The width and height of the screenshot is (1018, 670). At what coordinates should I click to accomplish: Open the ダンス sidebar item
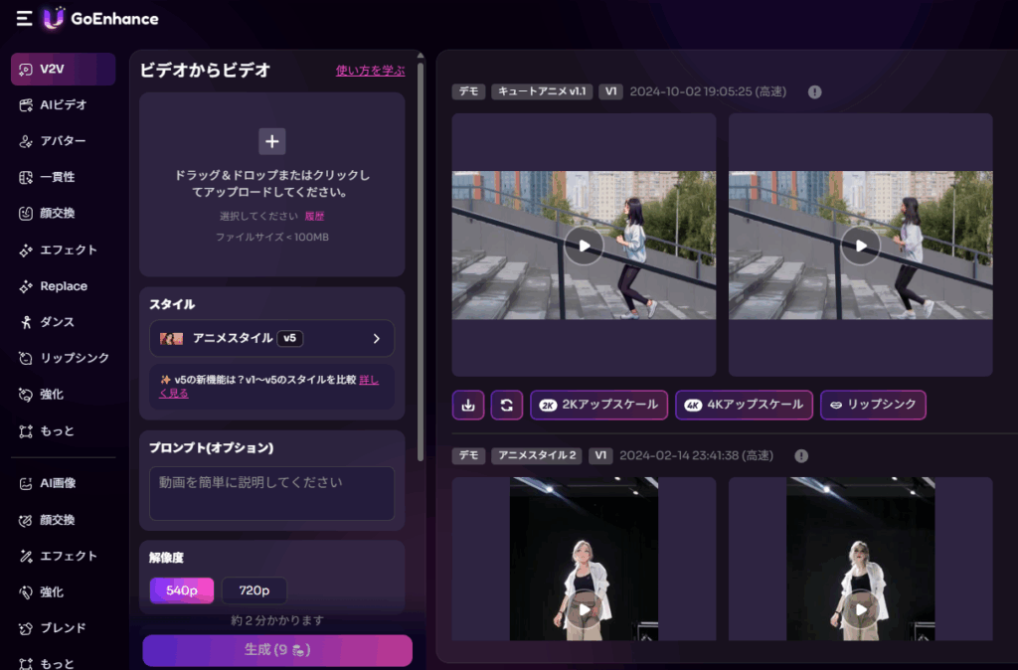[58, 322]
